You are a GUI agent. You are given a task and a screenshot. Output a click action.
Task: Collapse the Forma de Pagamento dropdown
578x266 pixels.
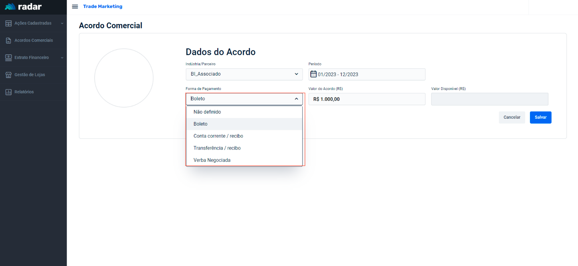(296, 99)
